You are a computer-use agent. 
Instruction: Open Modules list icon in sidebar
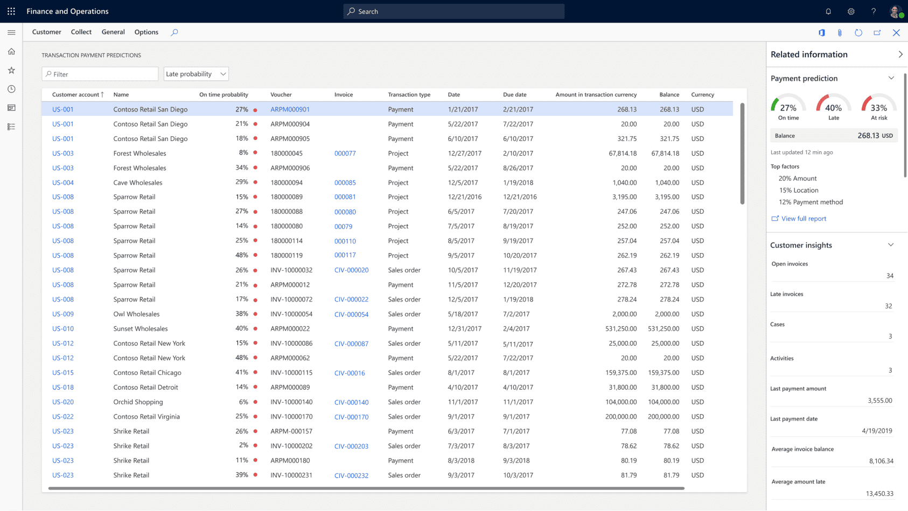[11, 127]
